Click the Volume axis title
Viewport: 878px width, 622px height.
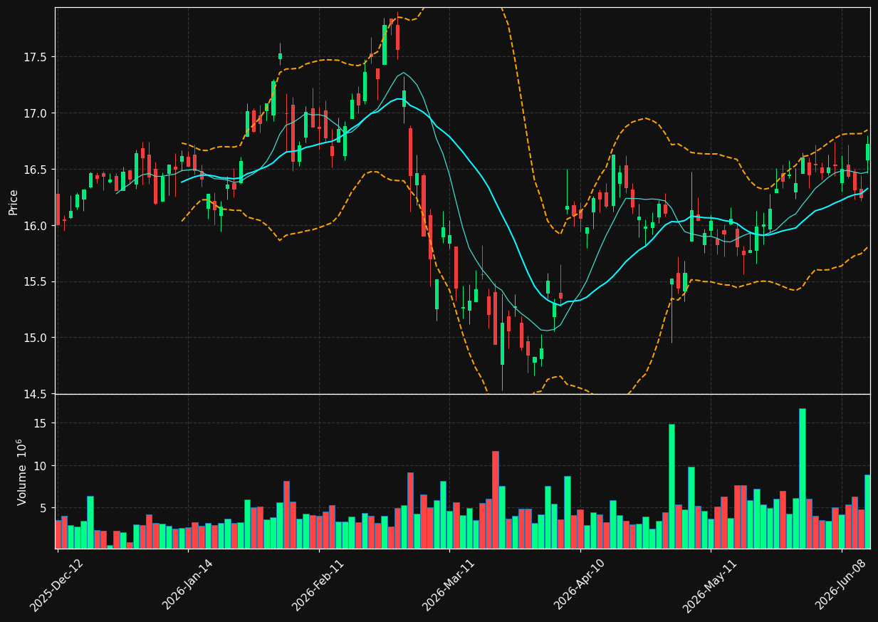22,472
